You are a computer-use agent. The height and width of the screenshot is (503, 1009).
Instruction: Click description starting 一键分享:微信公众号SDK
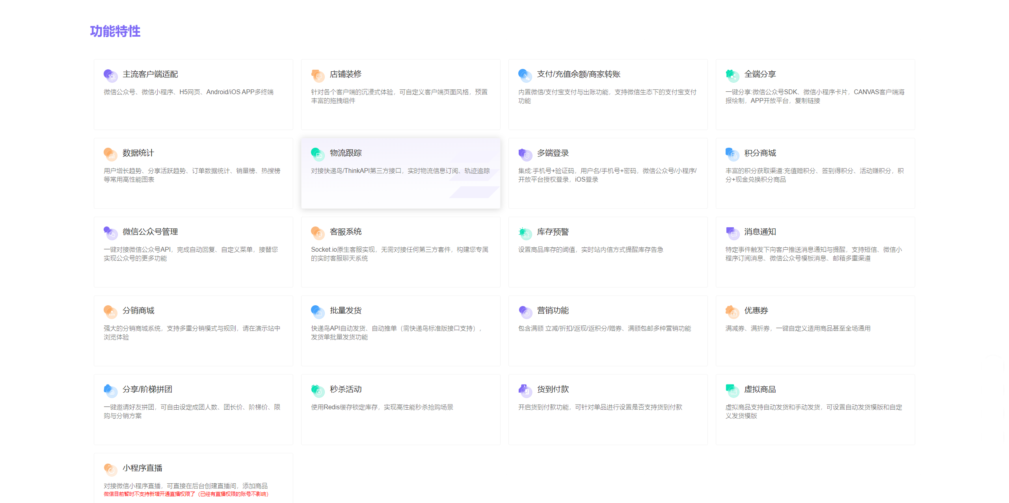click(815, 96)
